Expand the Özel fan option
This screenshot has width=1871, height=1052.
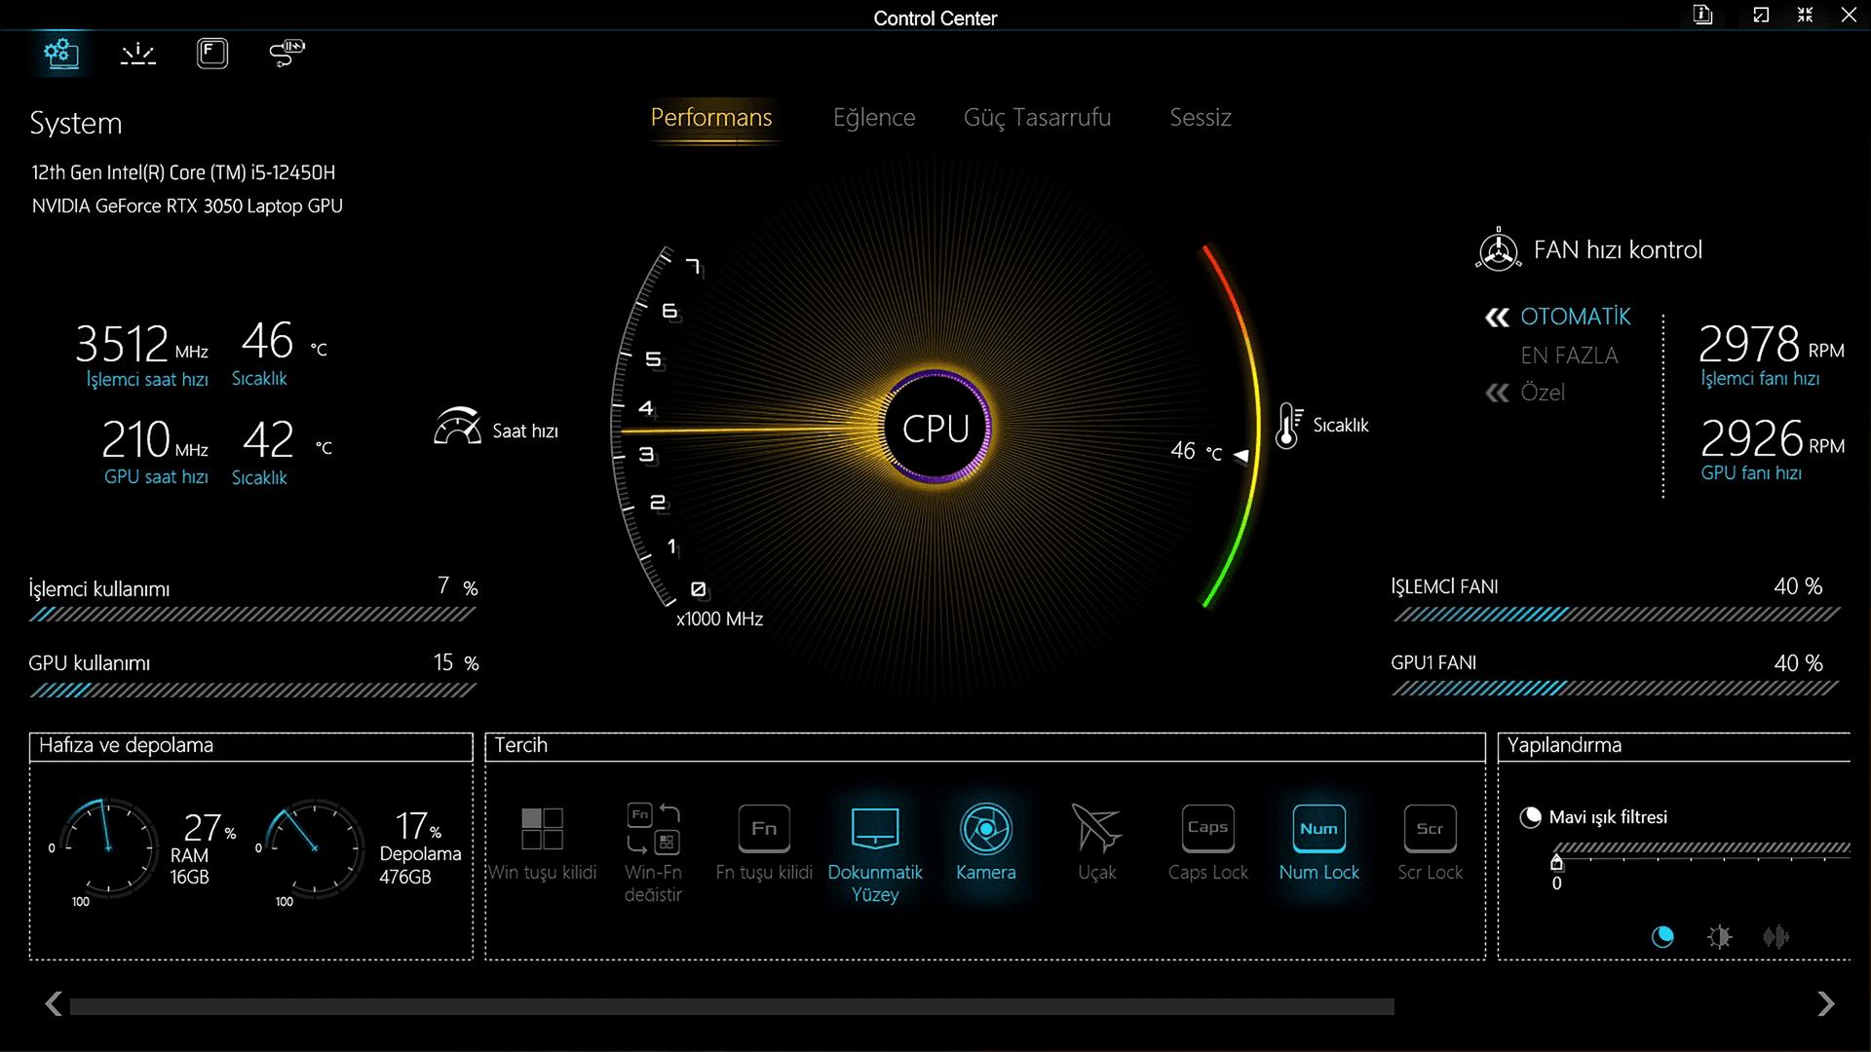(x=1542, y=393)
